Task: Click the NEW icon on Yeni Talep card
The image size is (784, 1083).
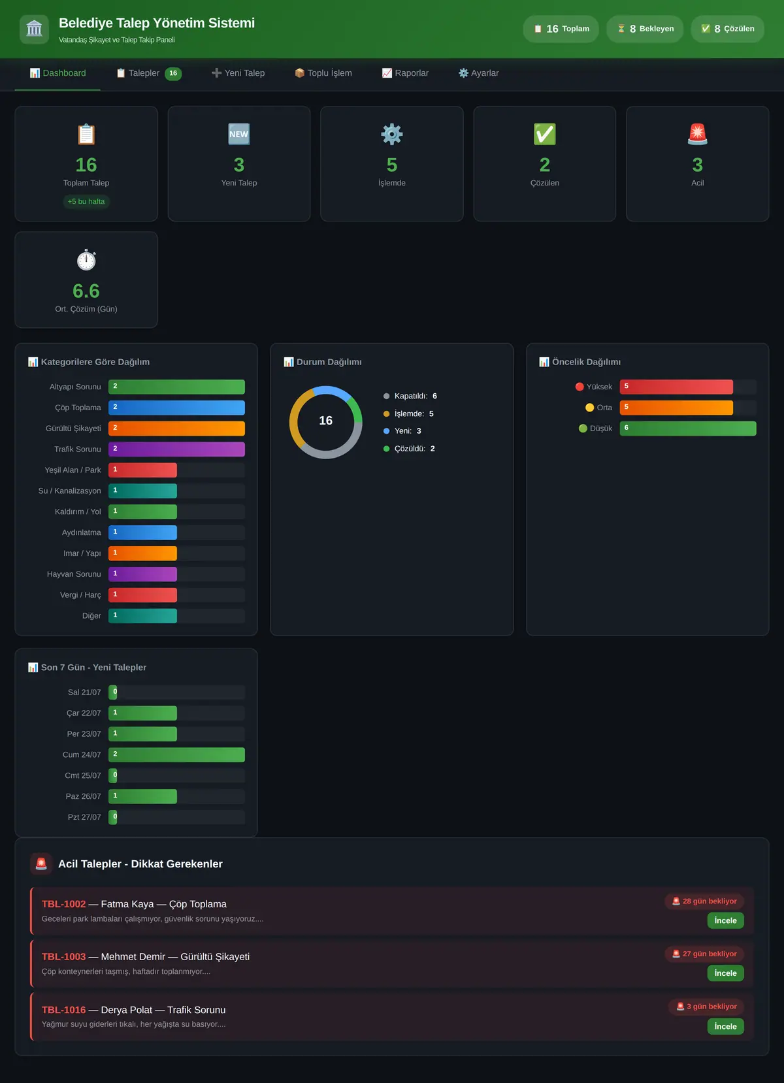Action: [239, 135]
